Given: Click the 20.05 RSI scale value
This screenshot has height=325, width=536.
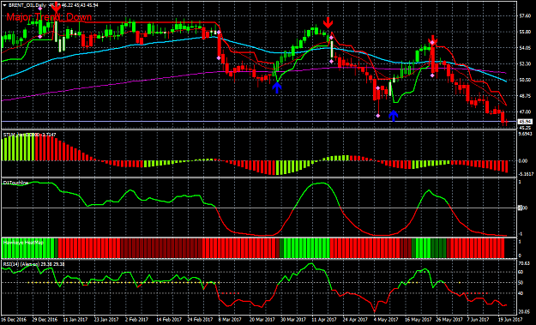Looking at the screenshot, I should point(525,311).
